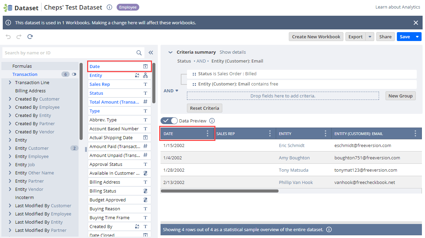Click the sample overview info icon

329,229
